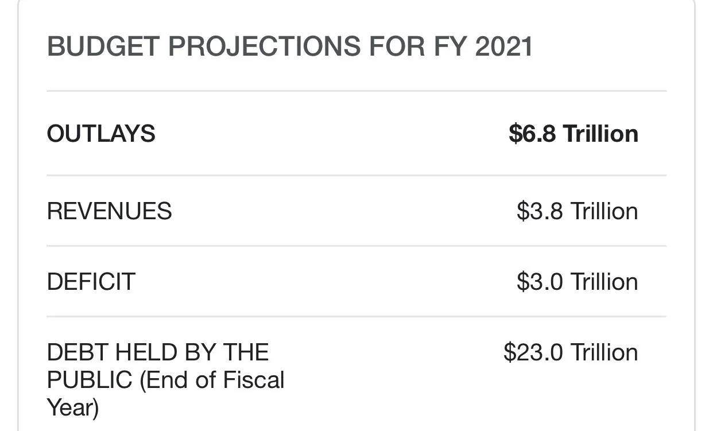
Task: Click the word Trillion in the outlays row
Action: click(x=600, y=134)
